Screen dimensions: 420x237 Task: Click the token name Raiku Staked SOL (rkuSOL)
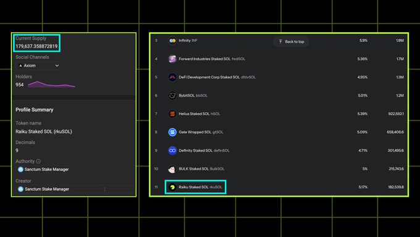44,132
